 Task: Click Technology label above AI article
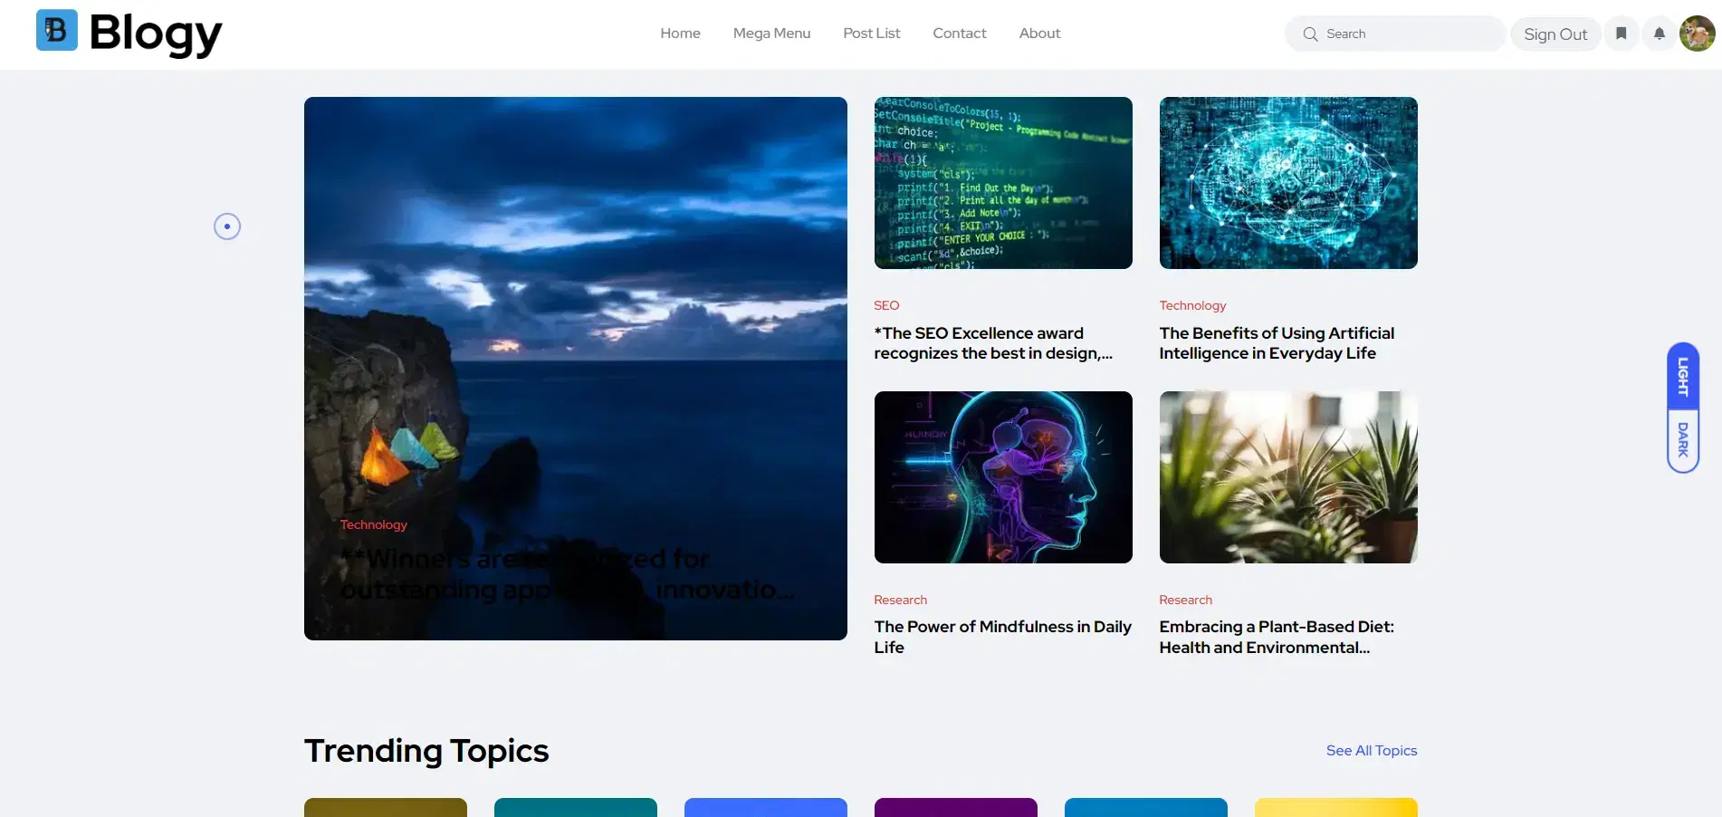point(1192,305)
